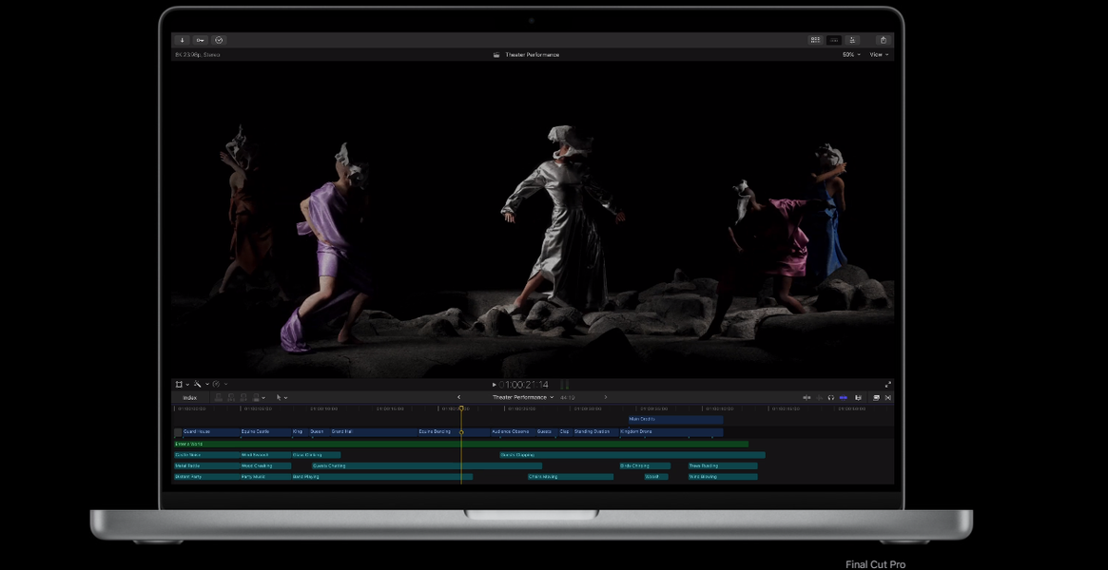The height and width of the screenshot is (570, 1108).
Task: Click the Import Media arrow icon
Action: 183,40
